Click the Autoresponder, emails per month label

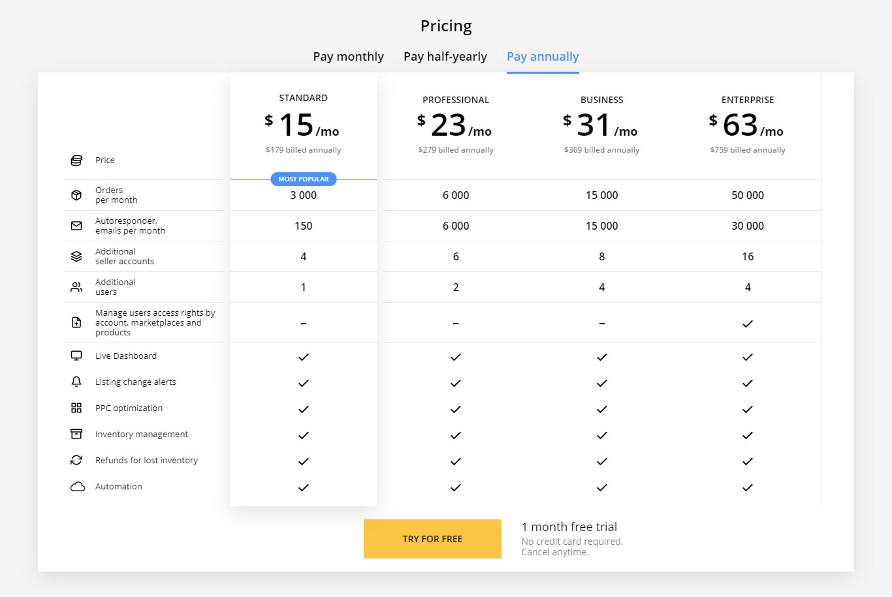tap(130, 226)
